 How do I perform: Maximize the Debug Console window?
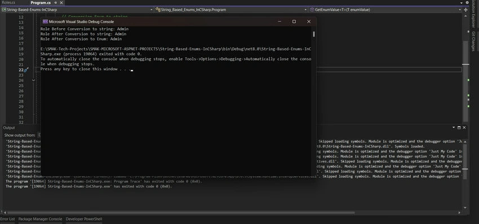pos(294,21)
